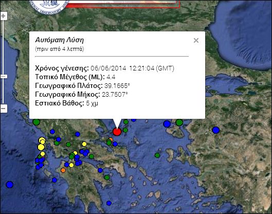
Task: Select the large blue marker near Lesbos
Action: 167,124
